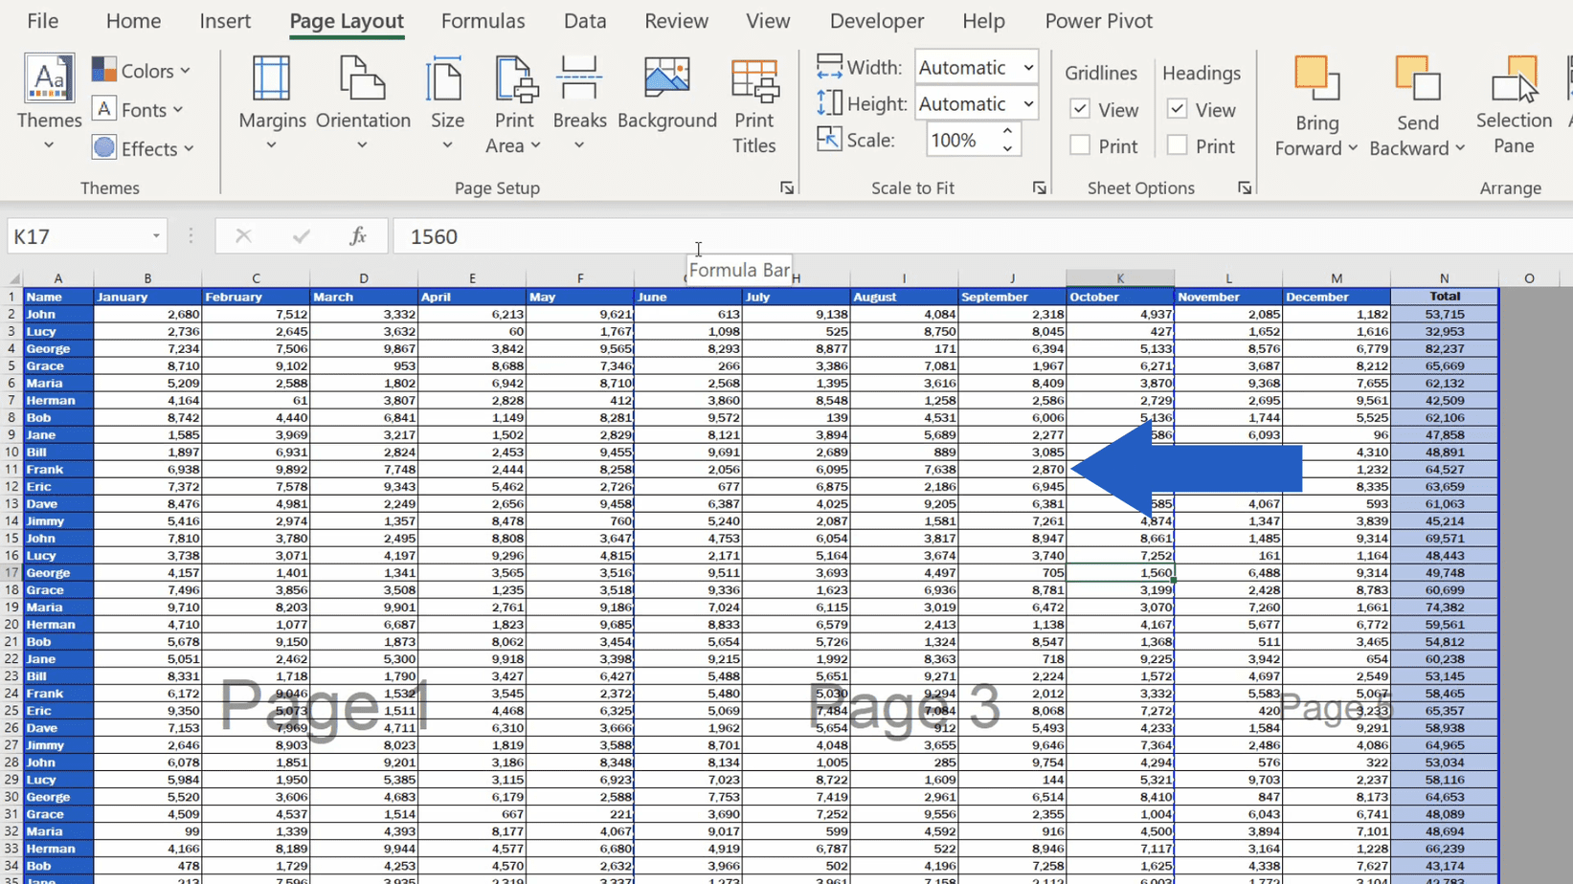Click the Send Backward tool
The width and height of the screenshot is (1573, 884).
1416,103
